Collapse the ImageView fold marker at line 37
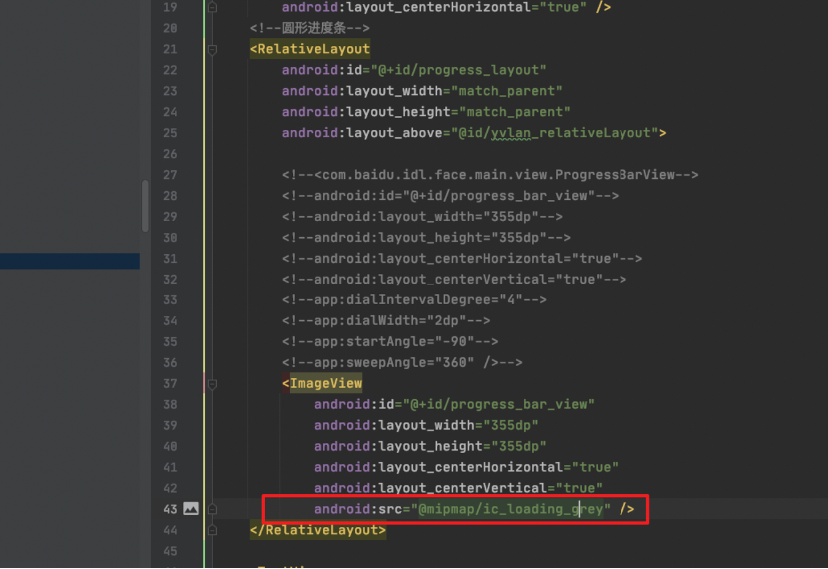Screen dimensions: 828x569 click(x=212, y=384)
